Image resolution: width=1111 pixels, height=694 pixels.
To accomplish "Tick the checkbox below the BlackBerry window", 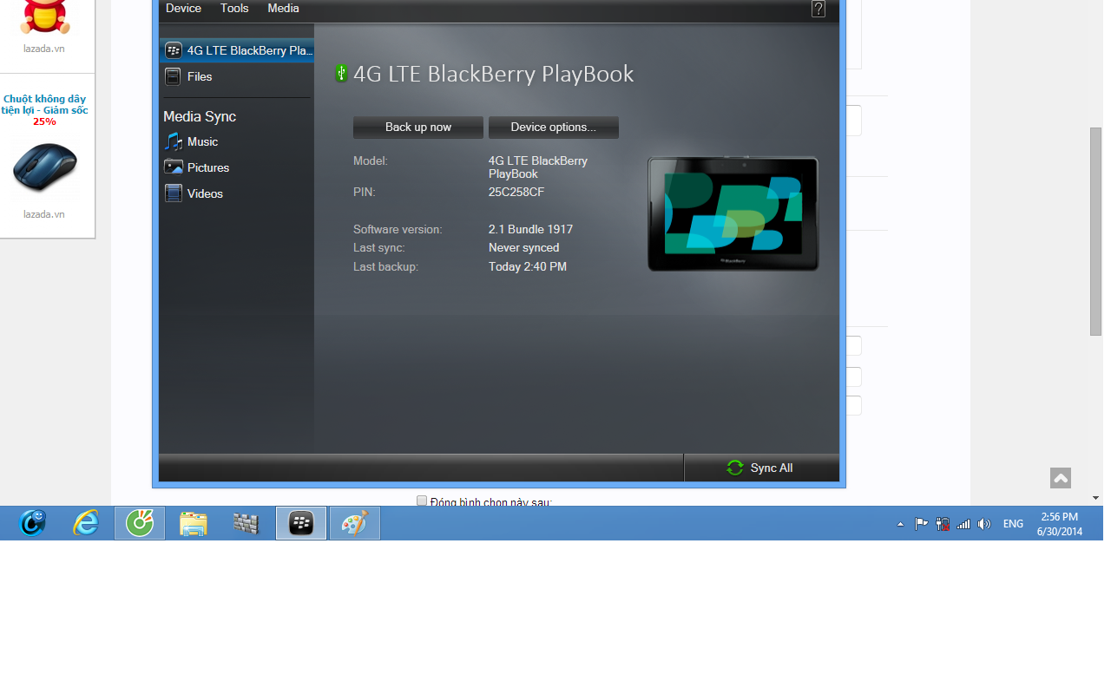I will tap(422, 501).
